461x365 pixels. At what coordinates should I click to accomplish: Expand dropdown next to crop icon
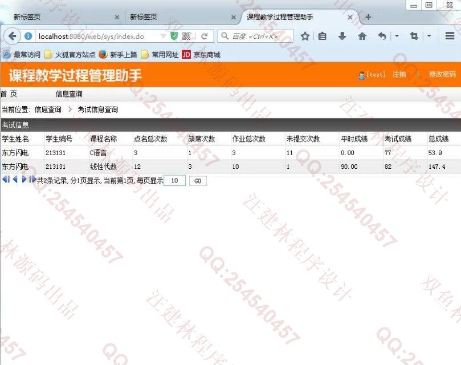click(429, 36)
